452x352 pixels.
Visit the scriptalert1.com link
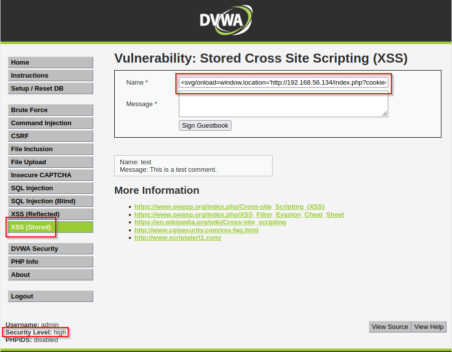pyautogui.click(x=177, y=238)
